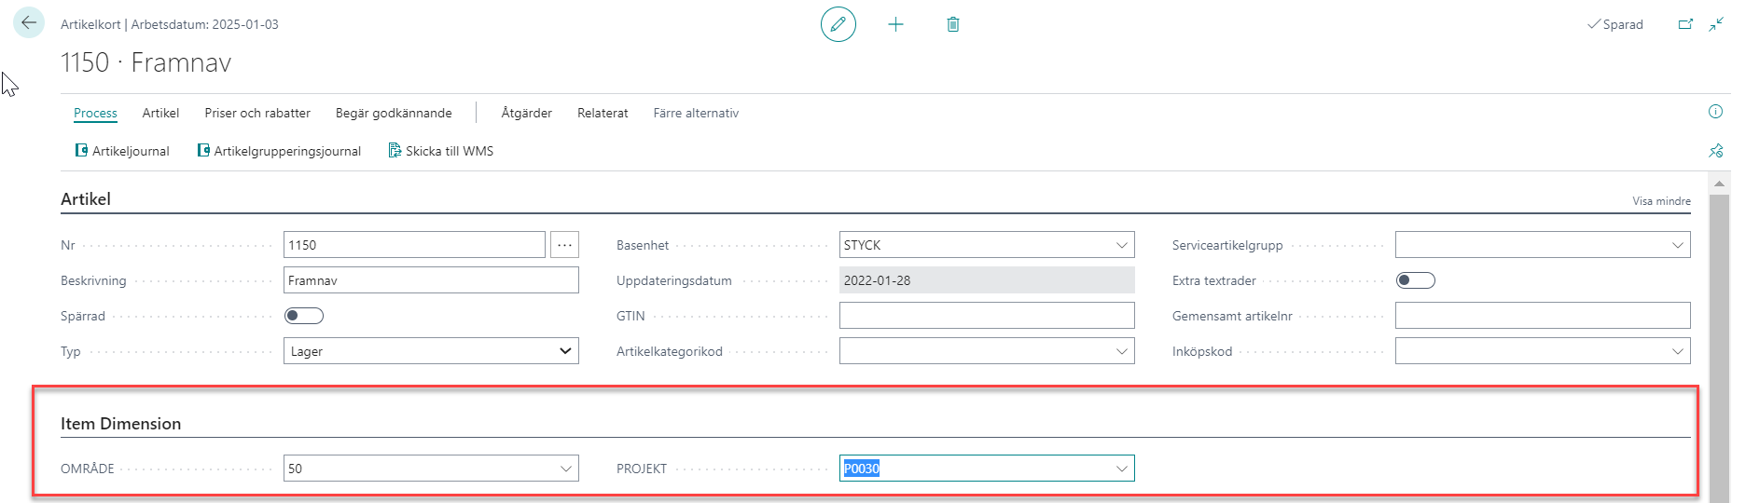Click the trash can delete icon

click(952, 24)
